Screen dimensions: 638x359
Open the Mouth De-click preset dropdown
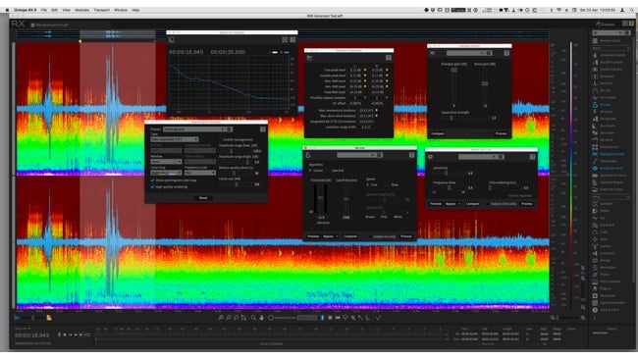coord(478,157)
